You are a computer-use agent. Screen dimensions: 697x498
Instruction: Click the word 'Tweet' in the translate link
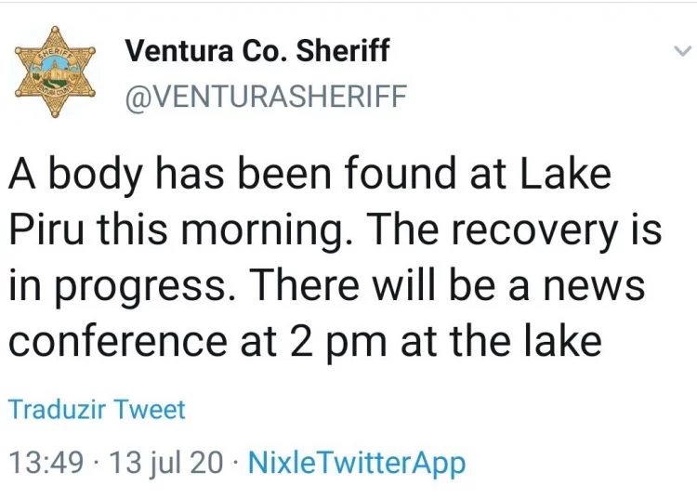tap(150, 409)
